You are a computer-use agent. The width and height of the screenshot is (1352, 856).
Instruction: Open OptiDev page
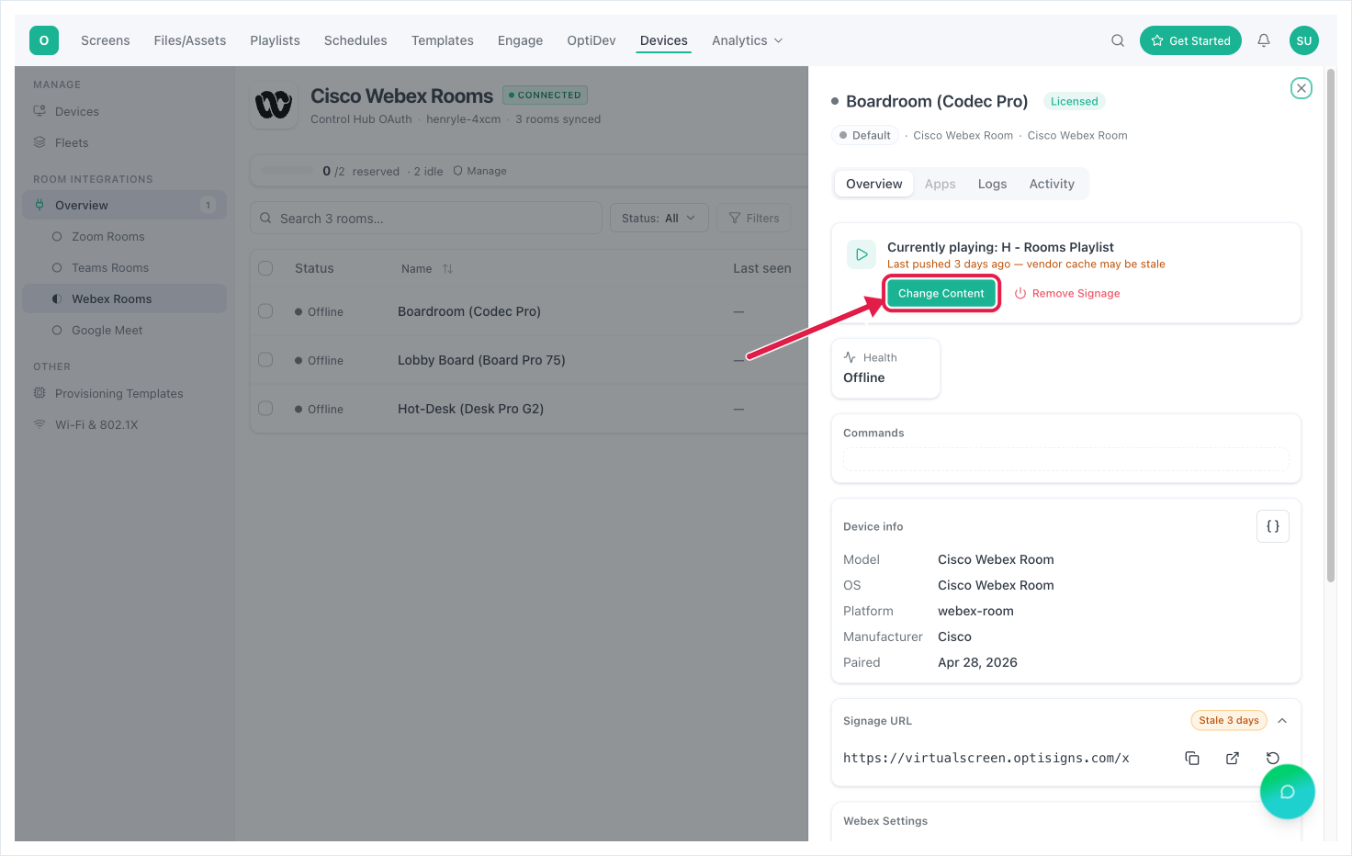(x=591, y=40)
